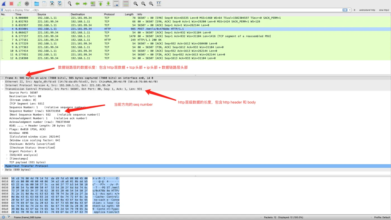Reload the capture file
The image size is (391, 220).
(x=60, y=4)
